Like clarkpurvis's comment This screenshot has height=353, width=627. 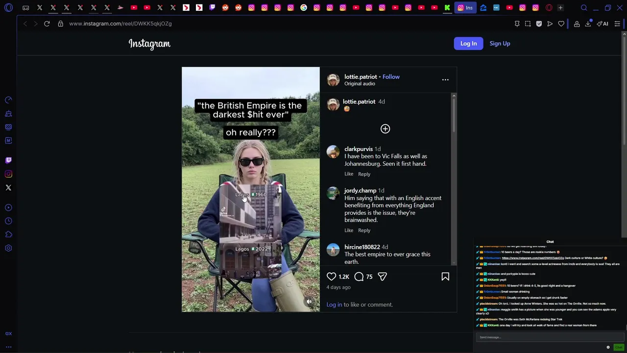click(349, 174)
